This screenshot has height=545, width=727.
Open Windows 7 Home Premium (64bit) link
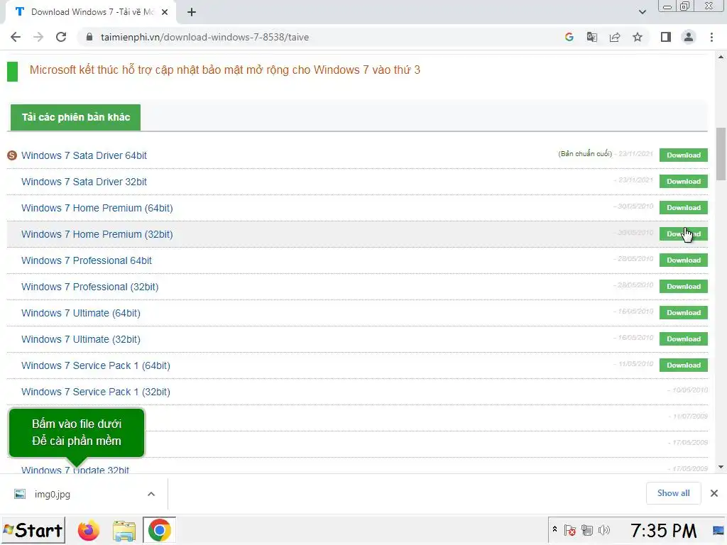click(97, 208)
